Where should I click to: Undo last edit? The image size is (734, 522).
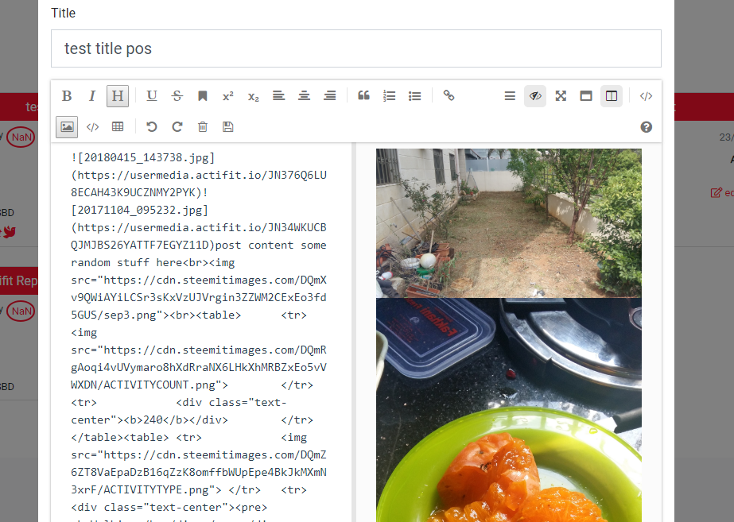coord(152,127)
